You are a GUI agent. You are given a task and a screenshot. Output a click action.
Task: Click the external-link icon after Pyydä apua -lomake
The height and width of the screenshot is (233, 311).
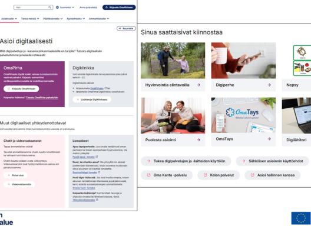coord(97,157)
